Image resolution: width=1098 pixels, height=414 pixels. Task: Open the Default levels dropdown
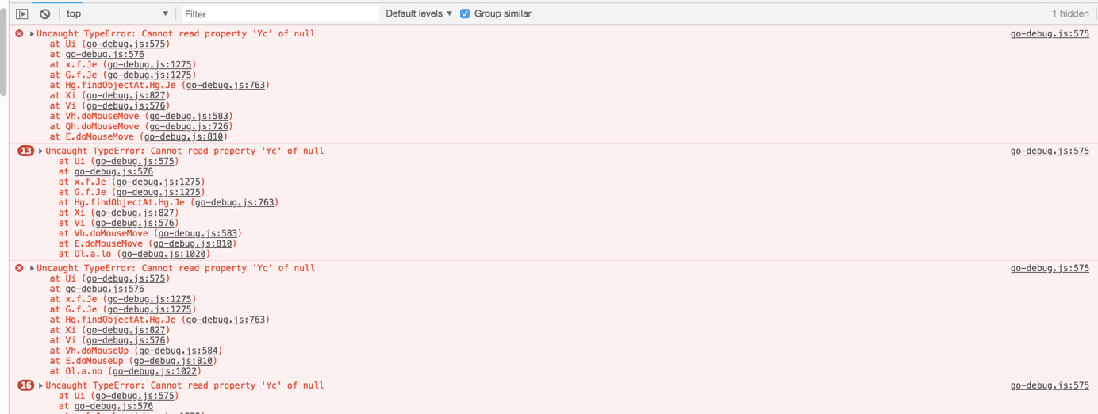coord(419,13)
